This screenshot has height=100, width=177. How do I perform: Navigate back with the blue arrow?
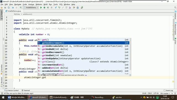[13, 7]
